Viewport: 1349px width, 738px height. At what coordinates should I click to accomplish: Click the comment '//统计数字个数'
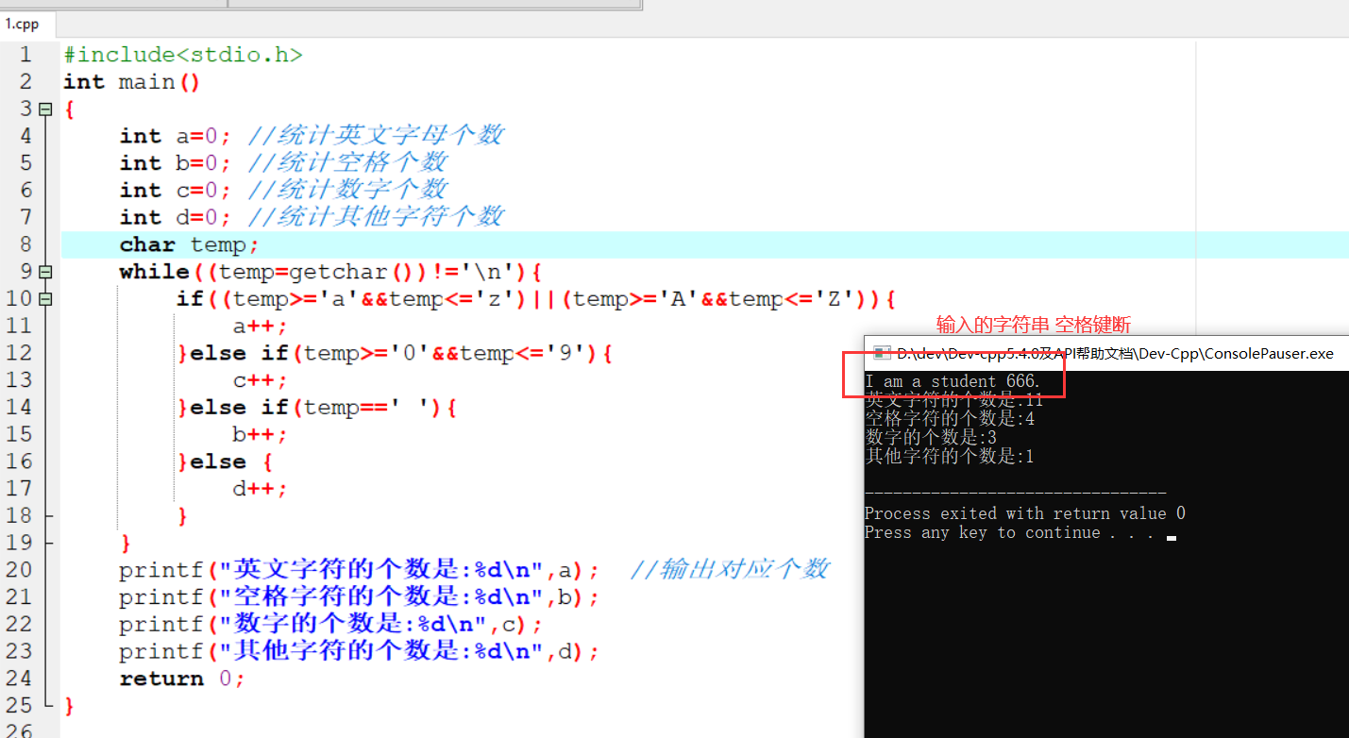pyautogui.click(x=347, y=191)
